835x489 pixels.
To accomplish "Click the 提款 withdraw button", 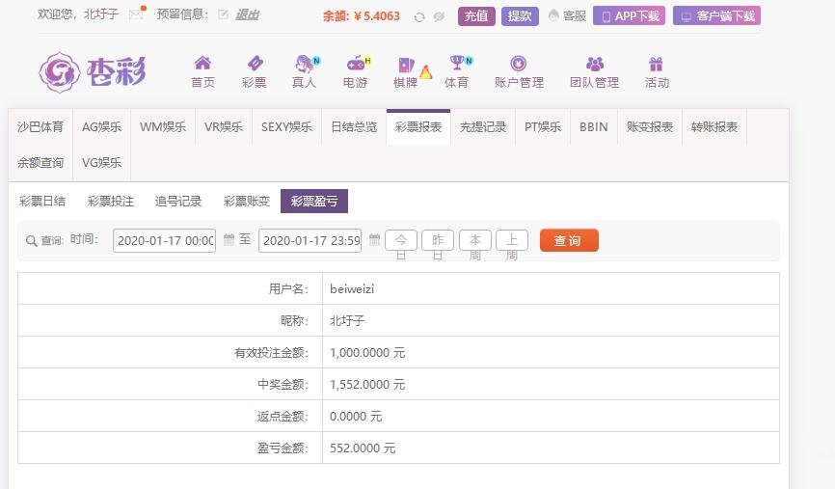I will (520, 16).
